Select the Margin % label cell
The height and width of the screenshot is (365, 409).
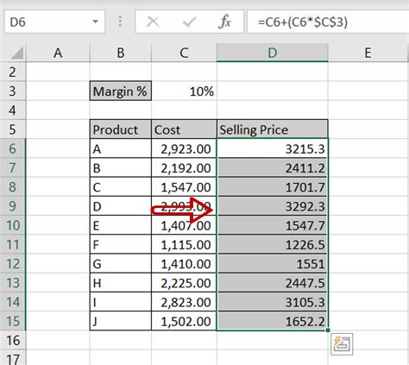pos(121,91)
